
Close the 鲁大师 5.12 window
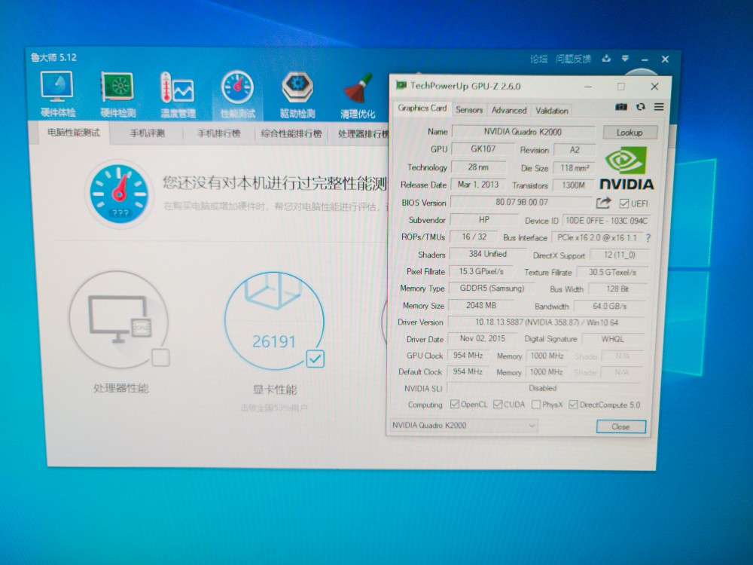[x=665, y=59]
